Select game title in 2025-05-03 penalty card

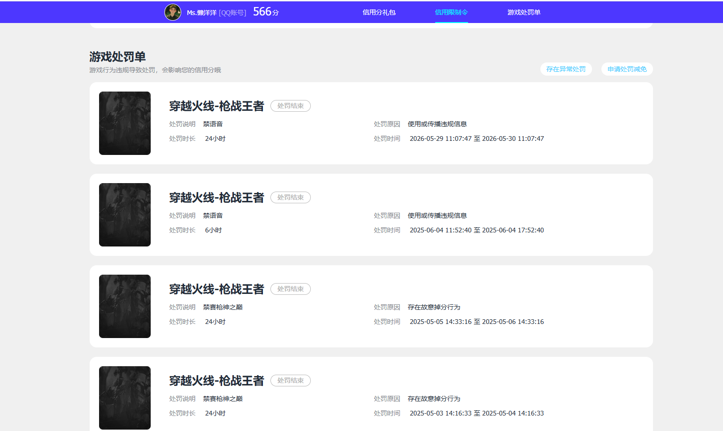216,381
